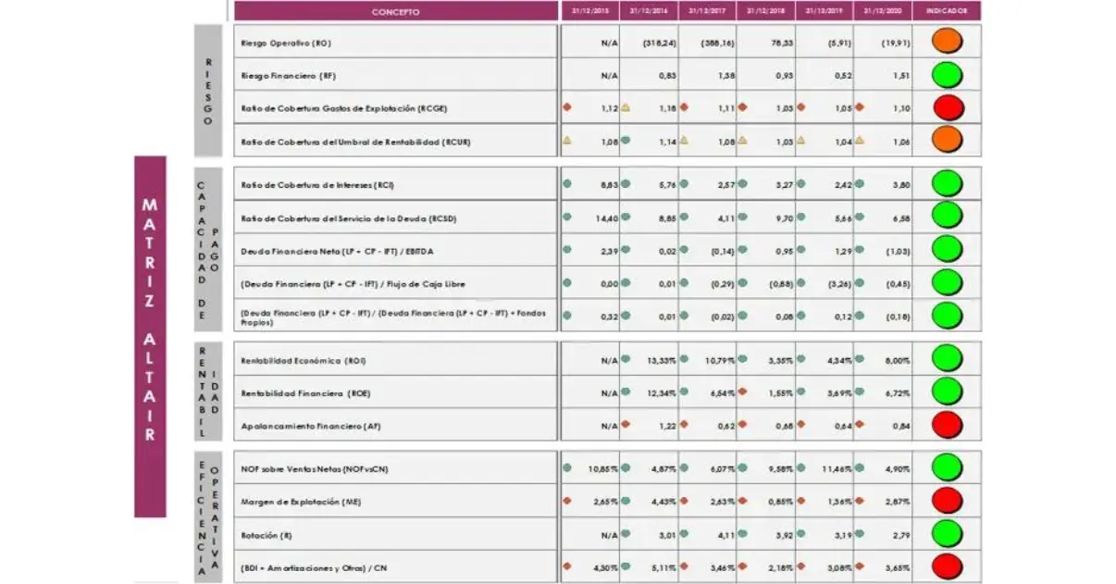Click the orange indicator for Riesgo Operativo (RO)
The image size is (1116, 584).
coord(947,41)
